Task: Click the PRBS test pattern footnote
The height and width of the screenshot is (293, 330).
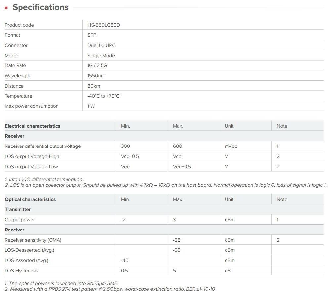Action: click(110, 289)
